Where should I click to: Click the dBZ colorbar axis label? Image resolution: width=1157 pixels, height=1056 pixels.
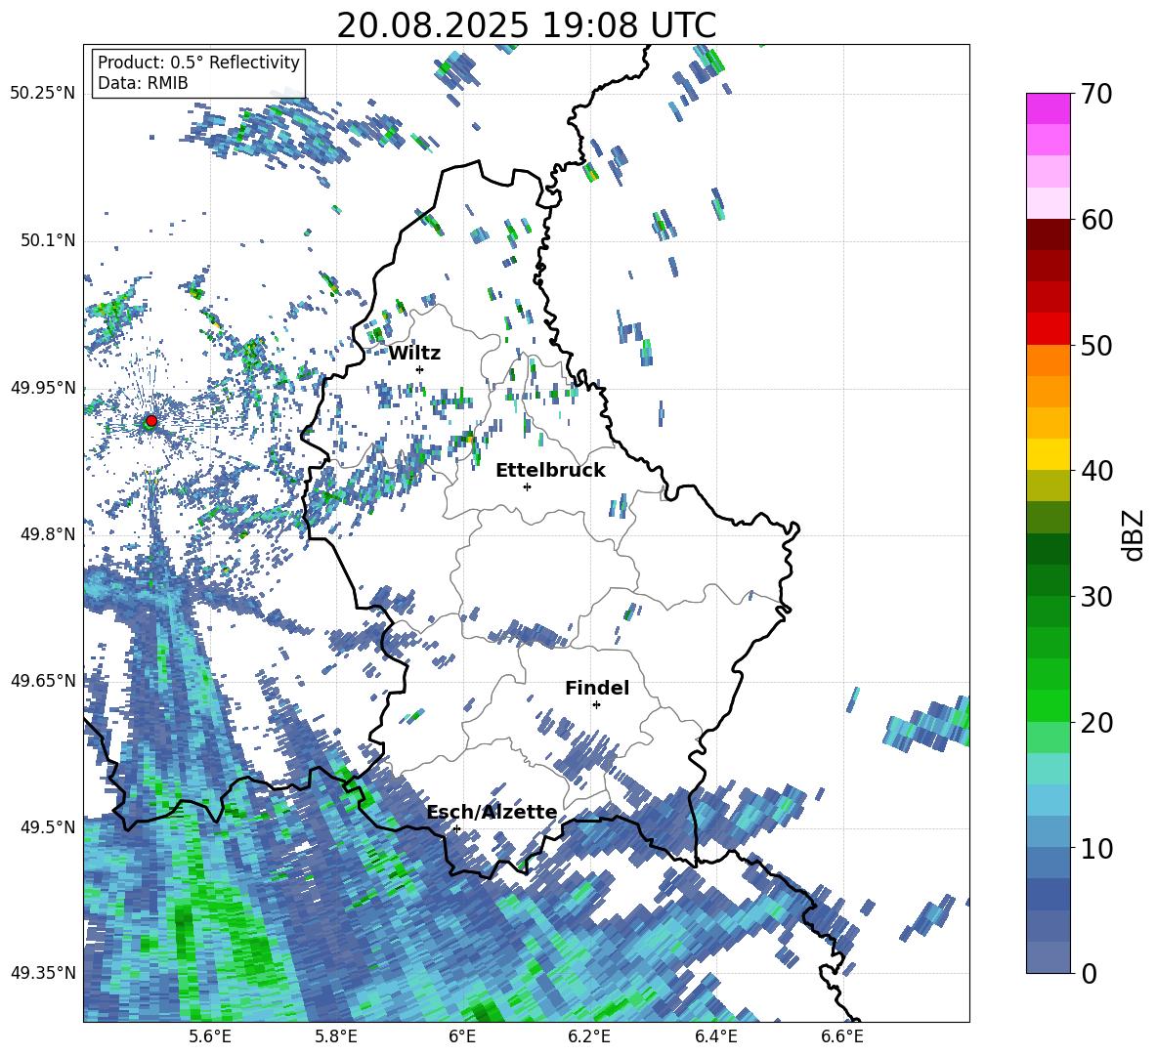pyautogui.click(x=1135, y=534)
